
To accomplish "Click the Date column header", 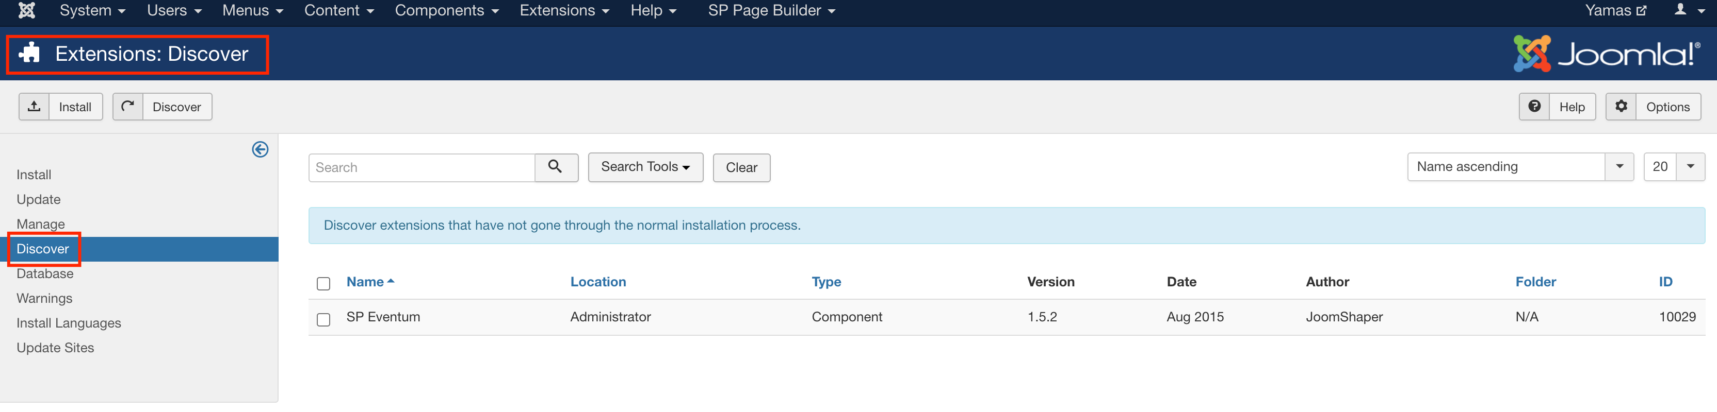I will (1181, 282).
